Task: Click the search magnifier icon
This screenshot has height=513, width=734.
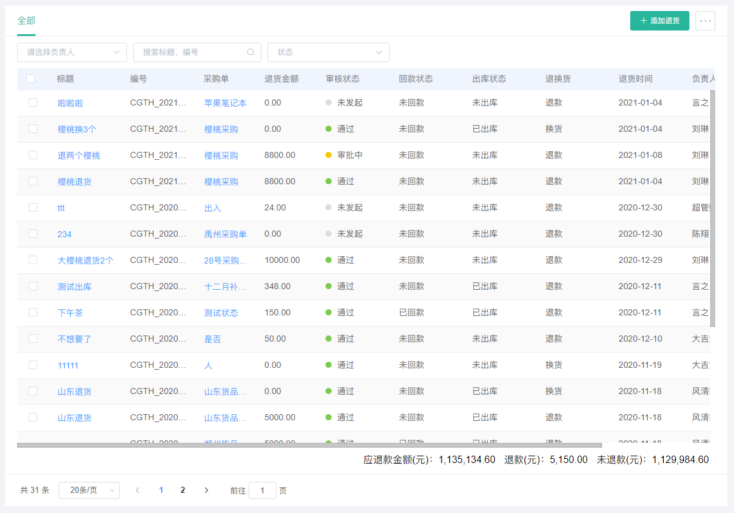Action: (x=250, y=52)
